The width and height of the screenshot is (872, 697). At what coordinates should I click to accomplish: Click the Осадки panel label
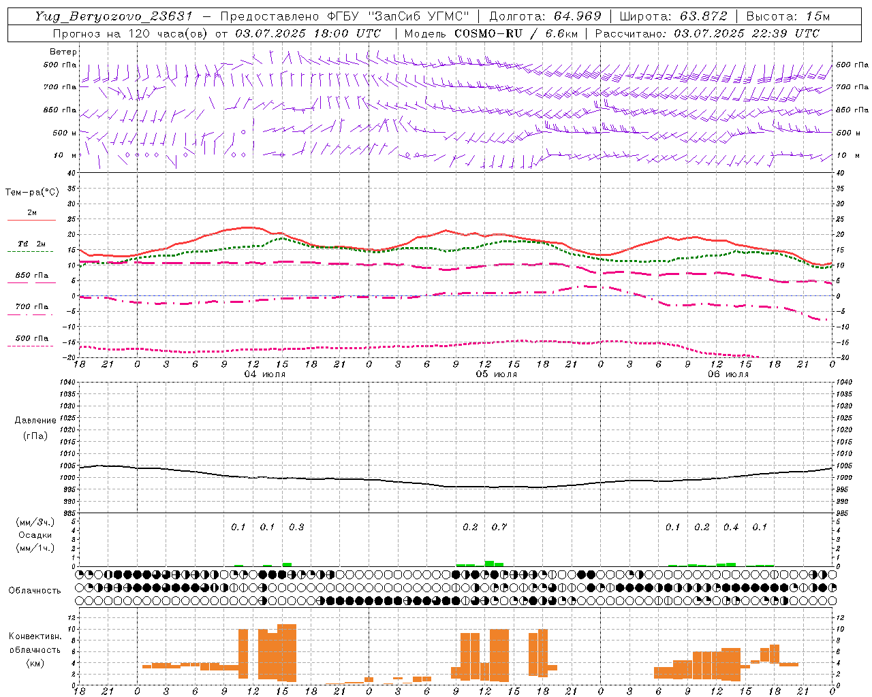pyautogui.click(x=35, y=535)
